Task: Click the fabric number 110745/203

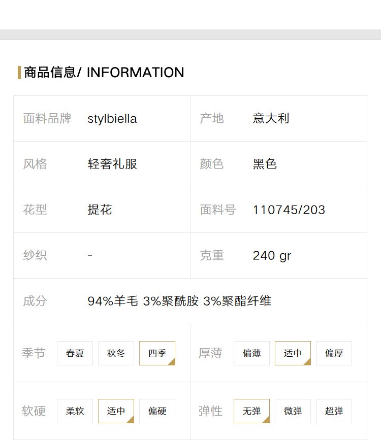Action: (289, 210)
